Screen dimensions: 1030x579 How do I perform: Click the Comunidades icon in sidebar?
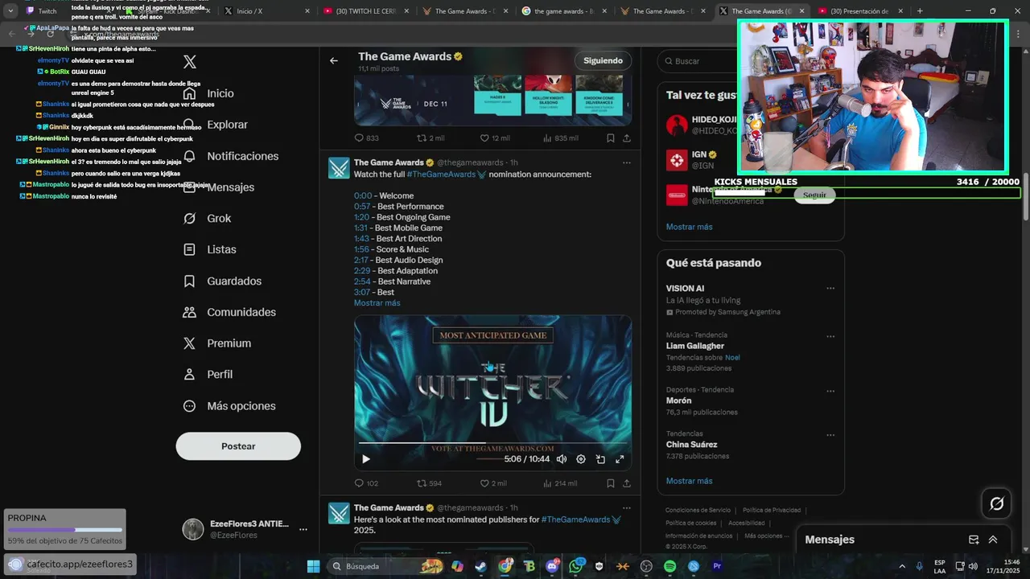click(190, 312)
